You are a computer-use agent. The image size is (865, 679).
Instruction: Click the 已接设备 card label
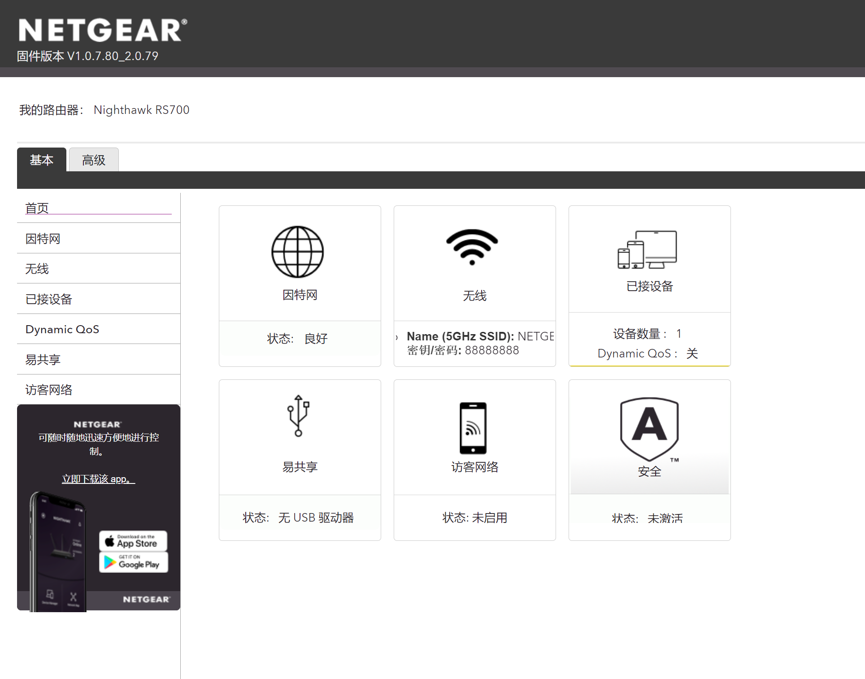(x=650, y=286)
